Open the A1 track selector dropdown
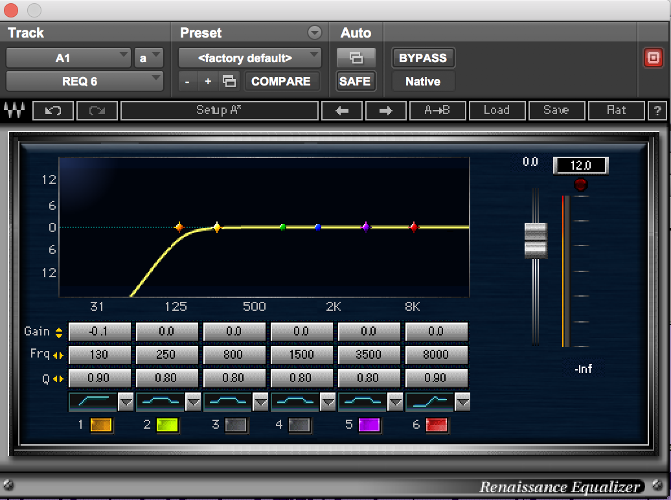 (x=68, y=58)
